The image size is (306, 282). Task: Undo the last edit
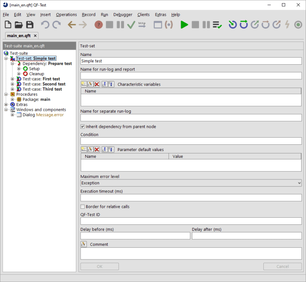(x=45, y=25)
